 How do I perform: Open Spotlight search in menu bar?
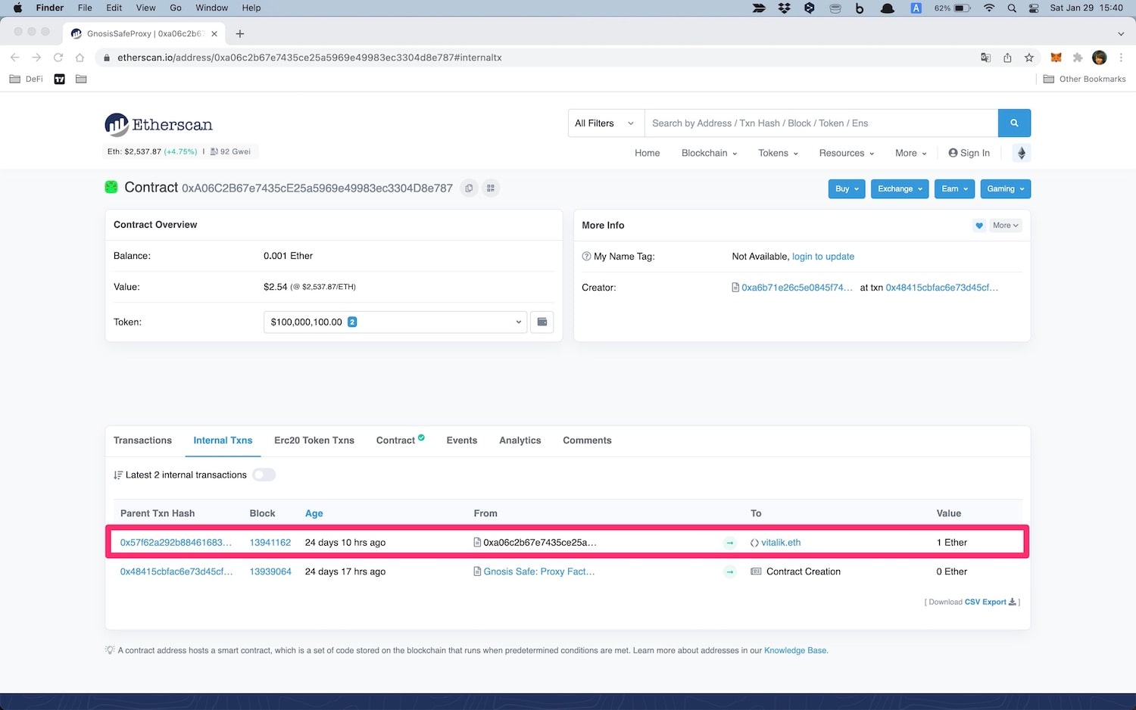point(1012,8)
